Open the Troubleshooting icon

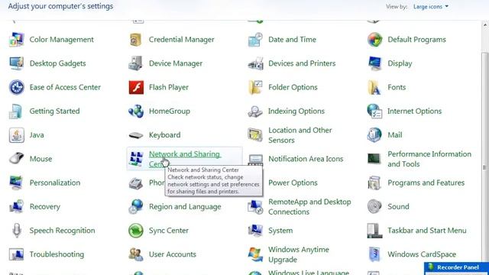click(x=17, y=254)
